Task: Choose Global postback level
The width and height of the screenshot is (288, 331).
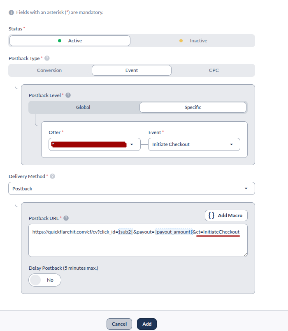Action: click(x=83, y=107)
